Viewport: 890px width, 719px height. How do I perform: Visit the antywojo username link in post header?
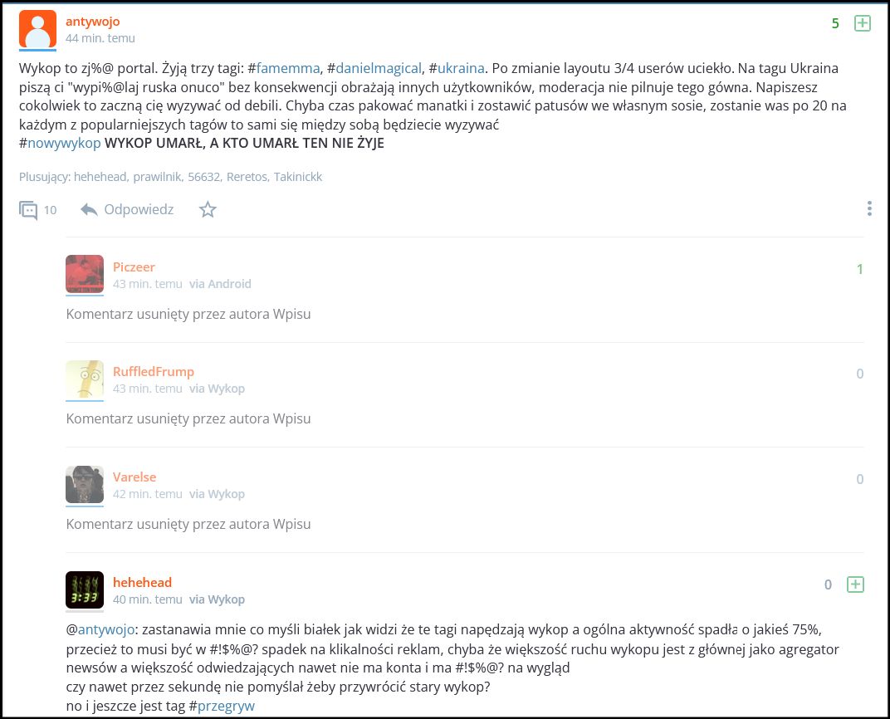[92, 22]
